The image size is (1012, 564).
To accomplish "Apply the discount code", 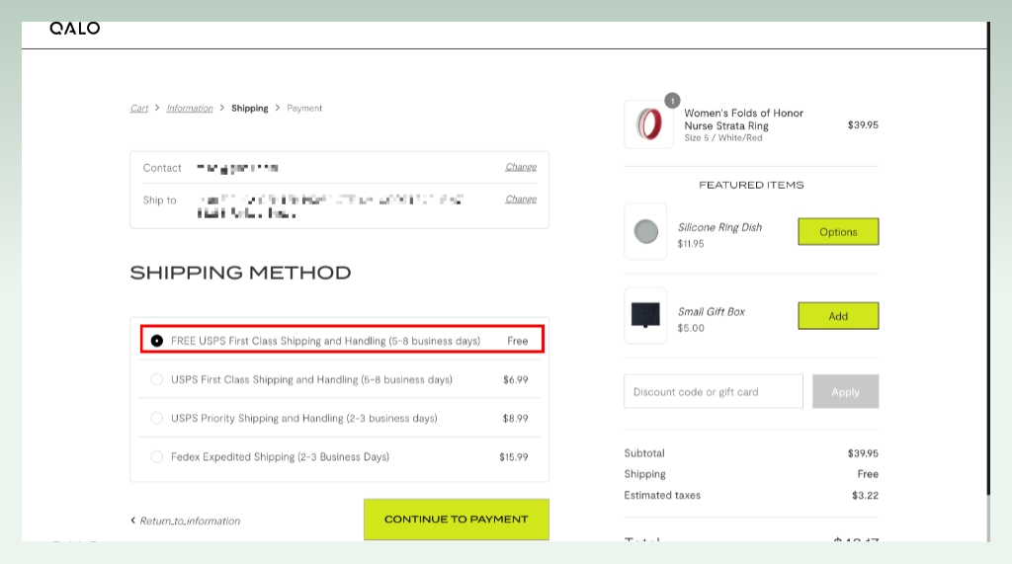I will tap(846, 392).
